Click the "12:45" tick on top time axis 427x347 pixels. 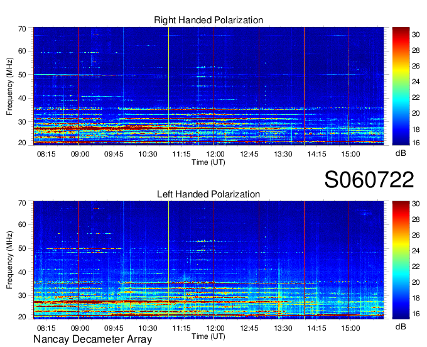coord(249,154)
